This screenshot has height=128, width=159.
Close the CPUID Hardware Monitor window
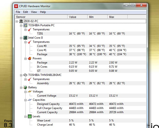coord(142,5)
